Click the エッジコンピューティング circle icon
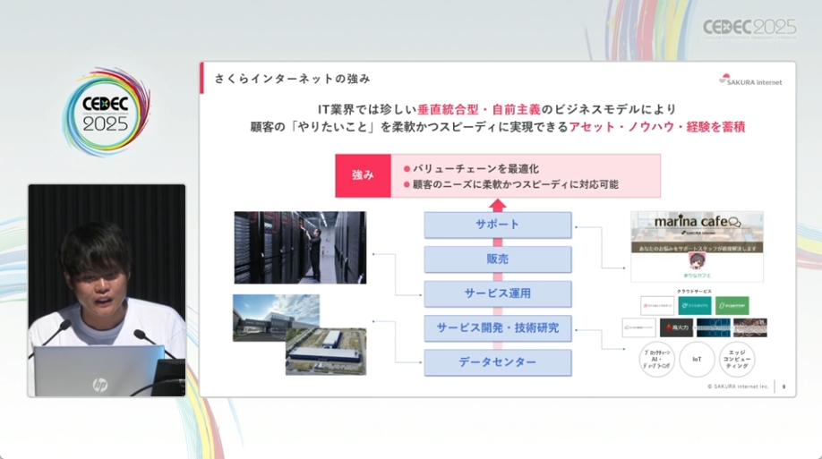Screen dimensions: 822x459 pos(737,358)
